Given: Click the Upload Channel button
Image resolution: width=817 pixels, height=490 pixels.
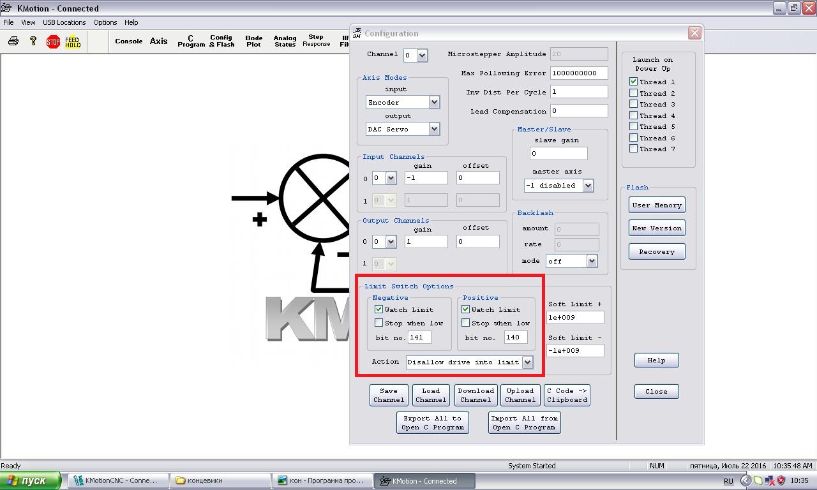Looking at the screenshot, I should click(x=520, y=395).
